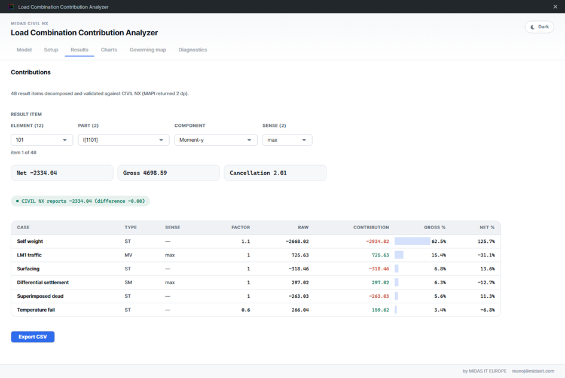Viewport: 565px width, 378px height.
Task: Open the Model tab
Action: (x=24, y=50)
